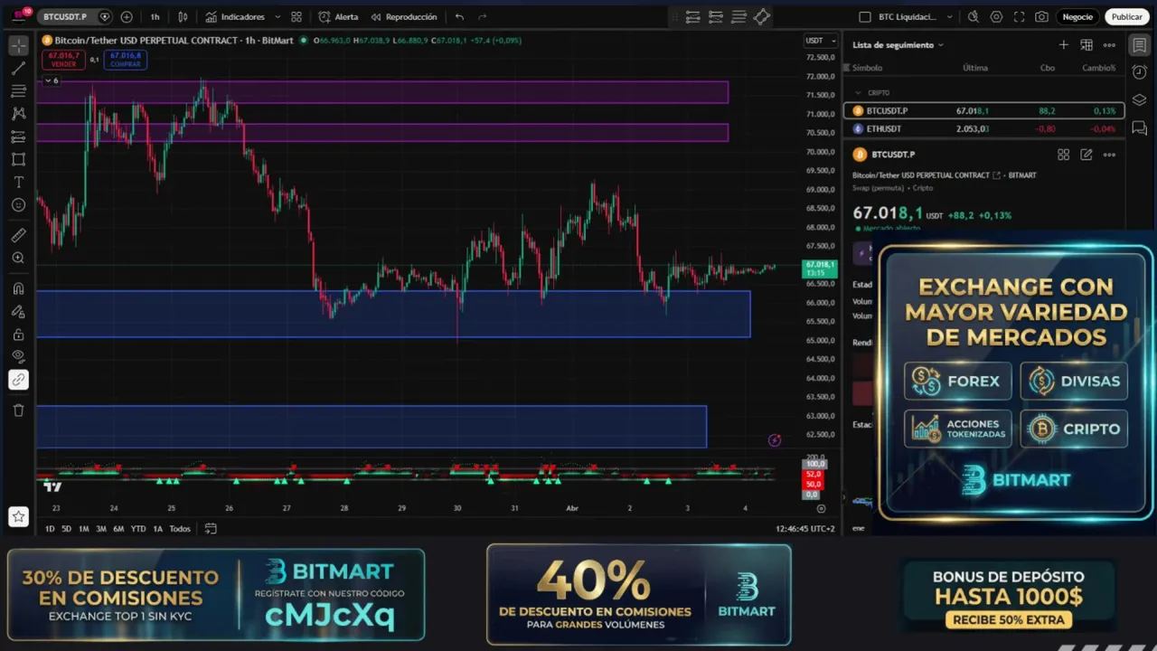Click the Publicar button
Image resolution: width=1157 pixels, height=651 pixels.
pos(1126,16)
